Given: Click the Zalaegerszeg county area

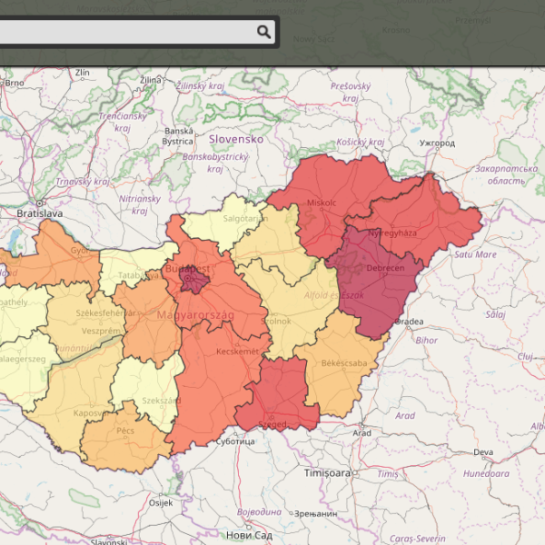Looking at the screenshot, I should pyautogui.click(x=23, y=363).
